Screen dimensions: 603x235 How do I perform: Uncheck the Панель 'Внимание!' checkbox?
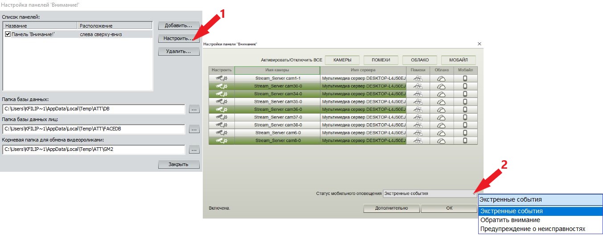[x=8, y=34]
